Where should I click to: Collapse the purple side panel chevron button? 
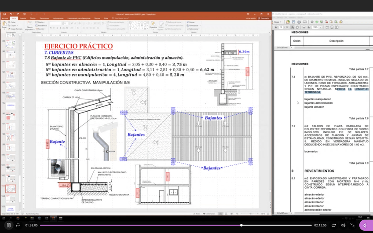(365, 225)
